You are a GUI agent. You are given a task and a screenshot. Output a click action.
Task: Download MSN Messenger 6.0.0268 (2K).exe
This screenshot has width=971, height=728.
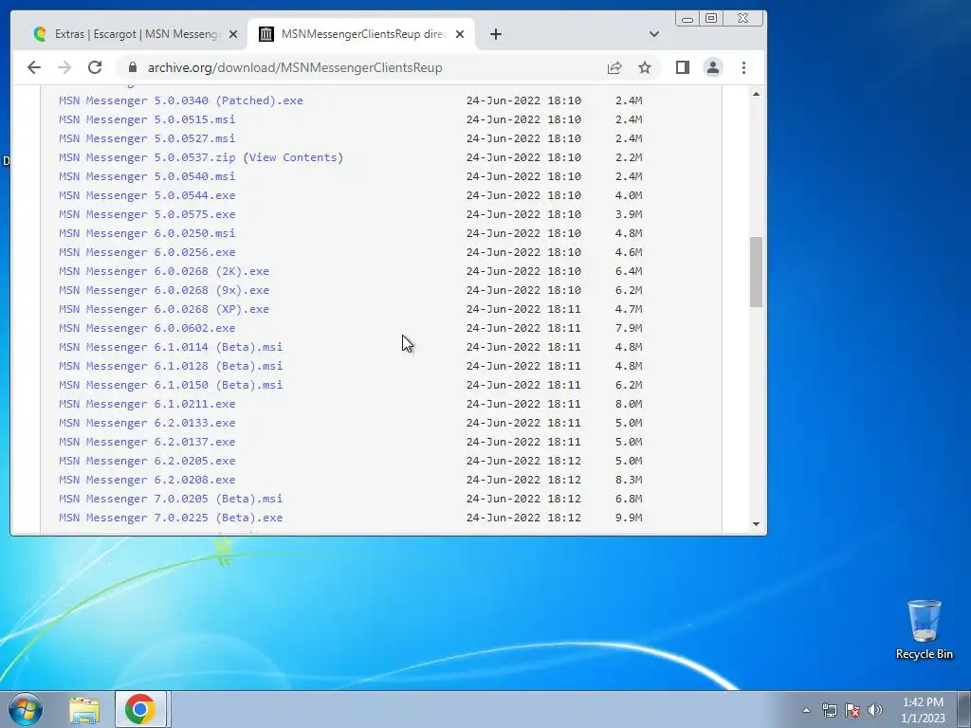(x=164, y=271)
